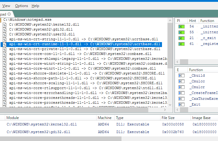Click green import icon on hint 54 row
Image resolution: width=218 pixels, height=141 pixels.
coord(181,27)
